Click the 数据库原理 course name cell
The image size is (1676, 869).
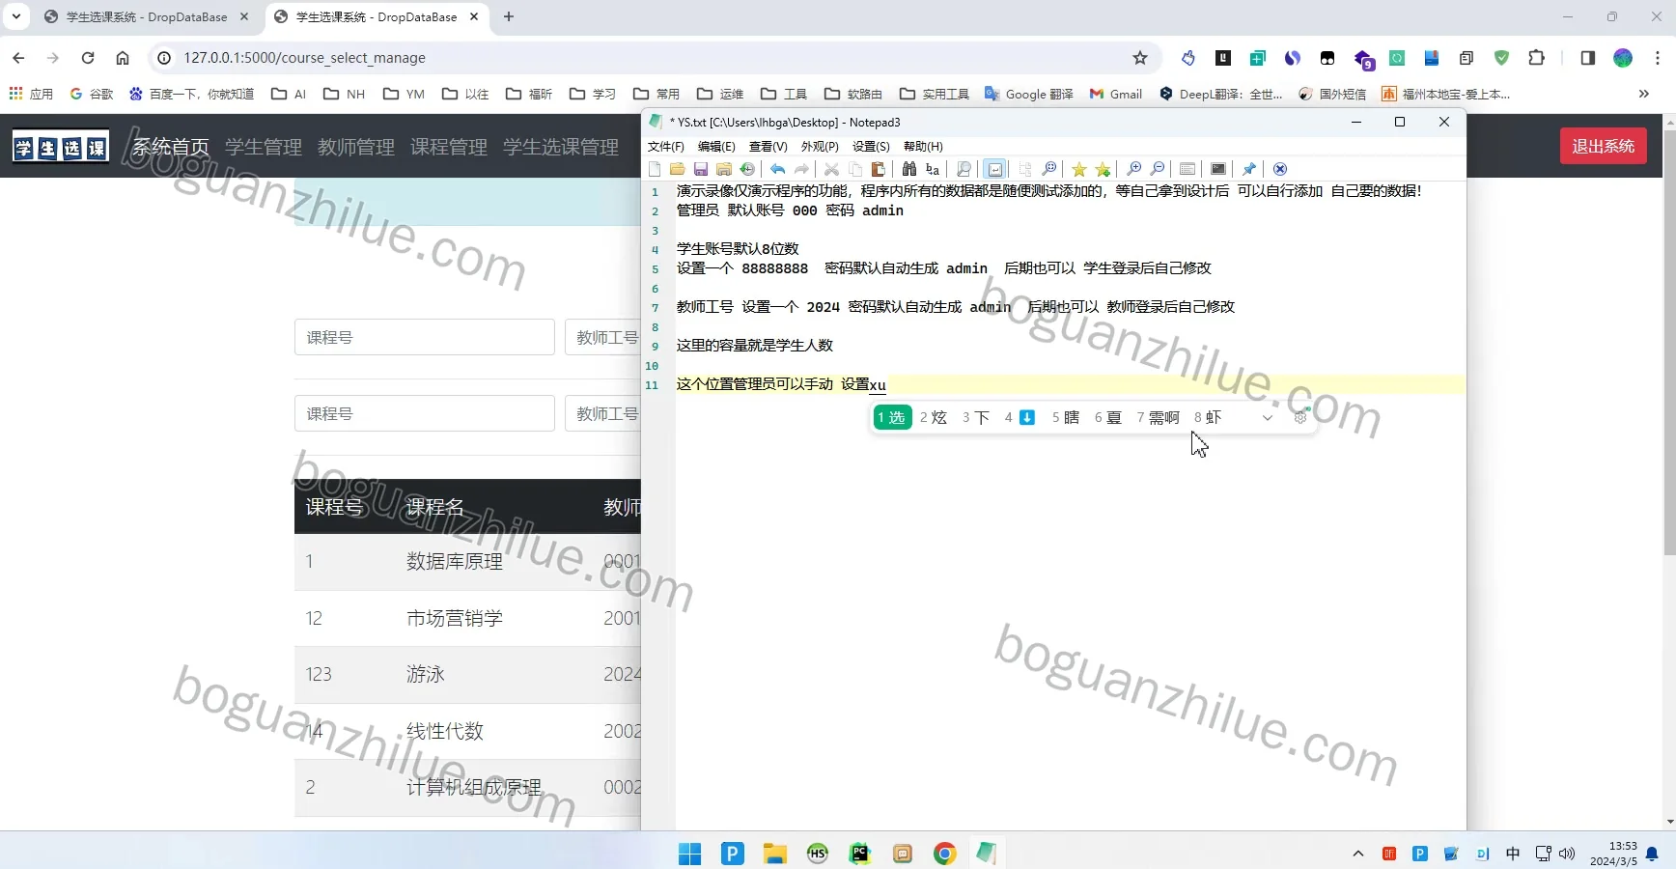(455, 561)
